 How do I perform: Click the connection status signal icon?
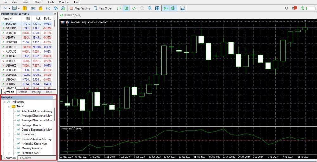302,8
